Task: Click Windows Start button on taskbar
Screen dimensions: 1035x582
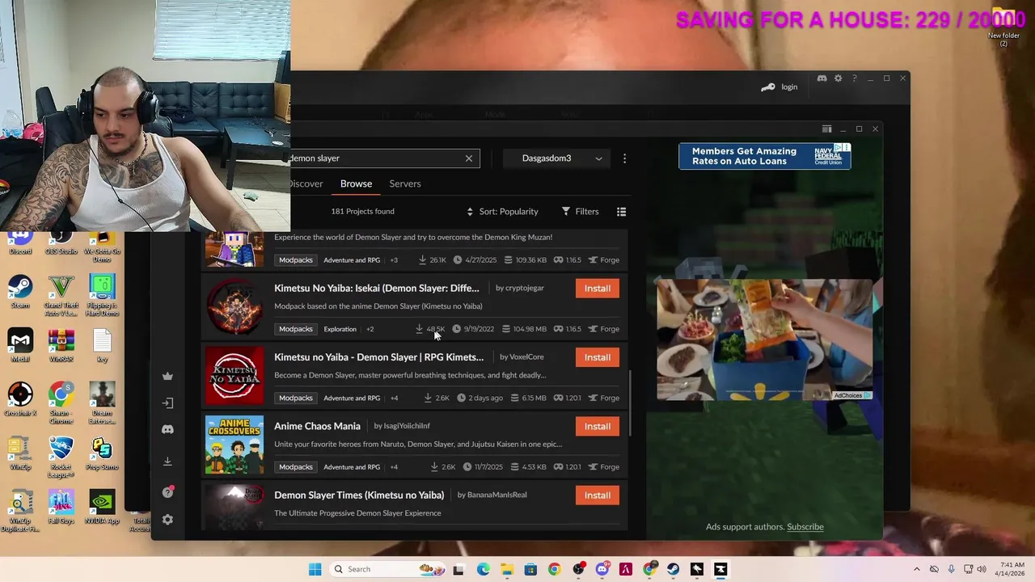Action: click(315, 569)
